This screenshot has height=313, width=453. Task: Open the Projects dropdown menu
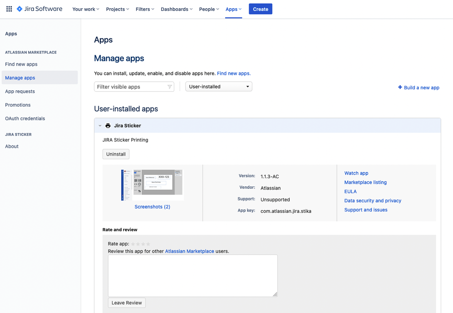[118, 9]
